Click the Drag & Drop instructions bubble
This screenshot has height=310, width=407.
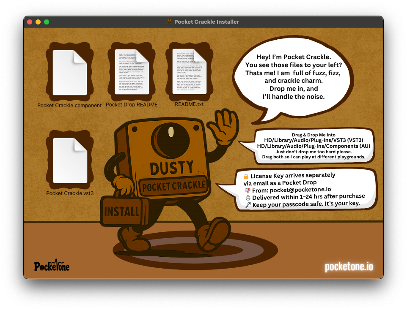pyautogui.click(x=313, y=146)
